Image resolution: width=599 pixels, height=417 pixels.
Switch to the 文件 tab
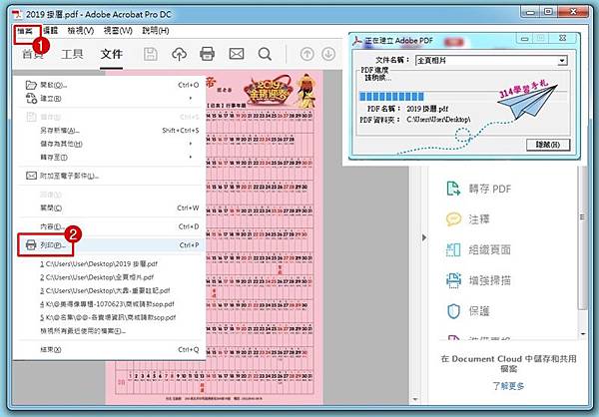click(112, 54)
